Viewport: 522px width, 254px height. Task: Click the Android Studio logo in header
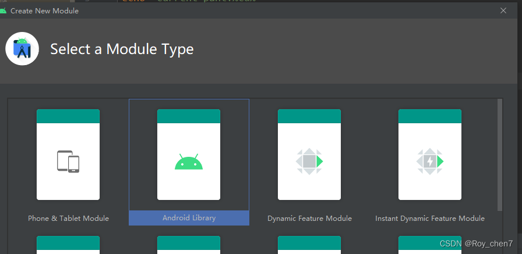click(x=22, y=49)
